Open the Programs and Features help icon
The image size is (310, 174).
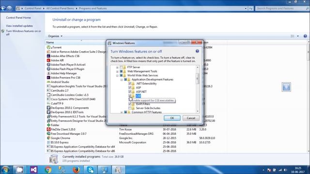pos(305,36)
